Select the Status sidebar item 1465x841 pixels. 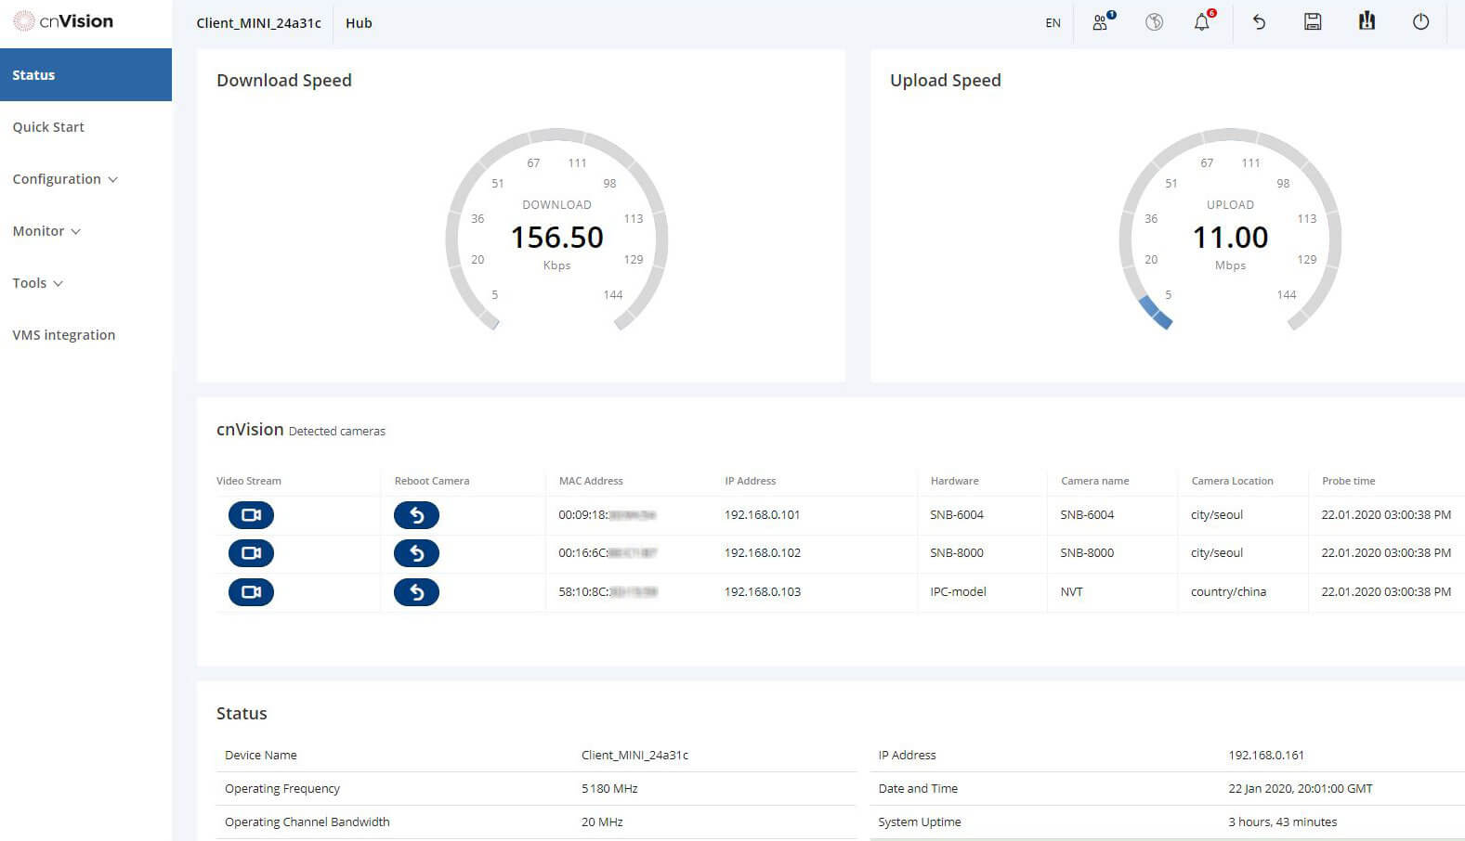point(85,75)
